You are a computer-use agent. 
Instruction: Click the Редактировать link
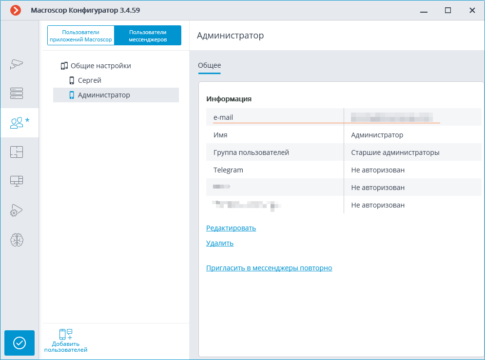[x=231, y=228]
